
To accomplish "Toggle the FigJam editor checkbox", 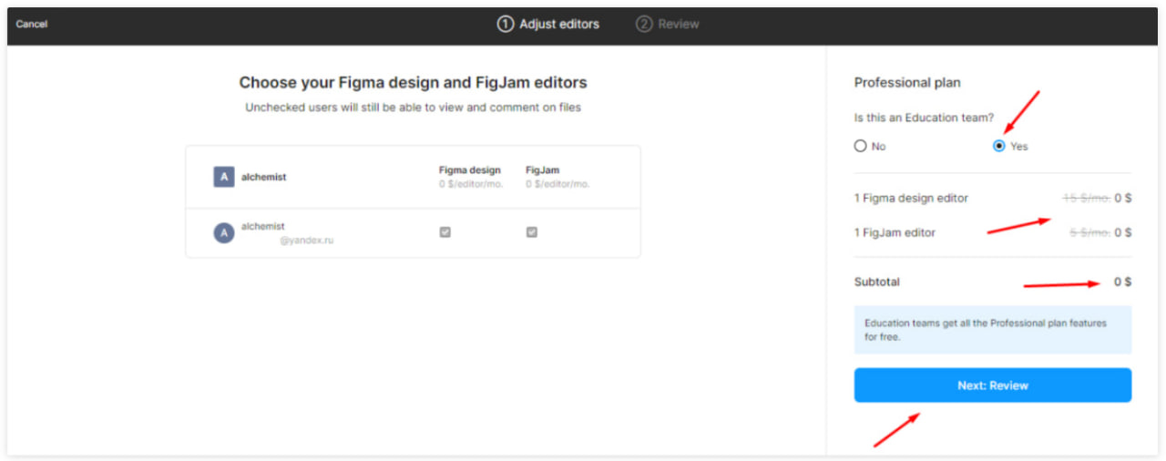I will click(x=531, y=232).
